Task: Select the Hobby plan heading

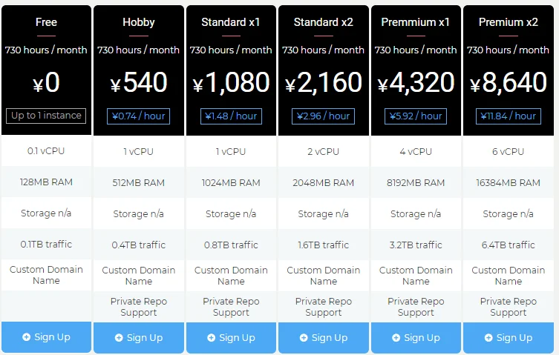Action: point(139,22)
